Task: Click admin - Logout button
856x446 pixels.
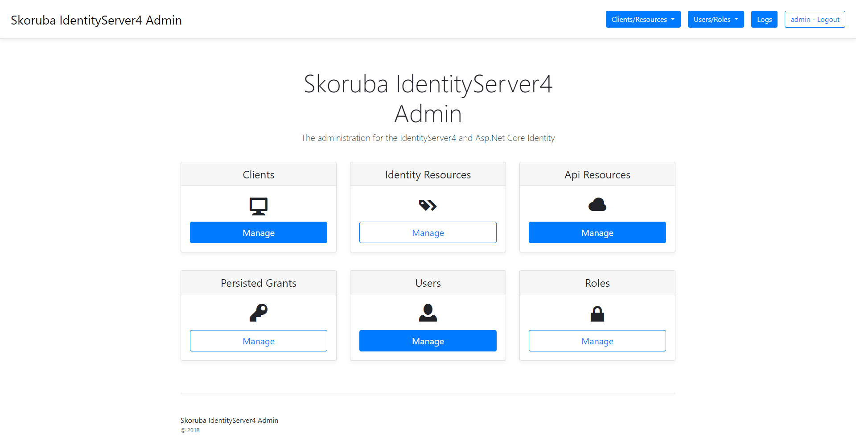Action: coord(815,19)
